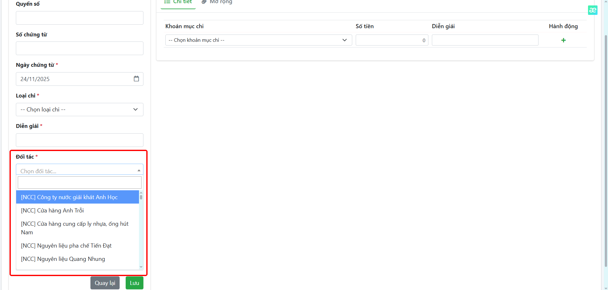The width and height of the screenshot is (608, 290).
Task: Click the Lưu save button
Action: (x=134, y=283)
